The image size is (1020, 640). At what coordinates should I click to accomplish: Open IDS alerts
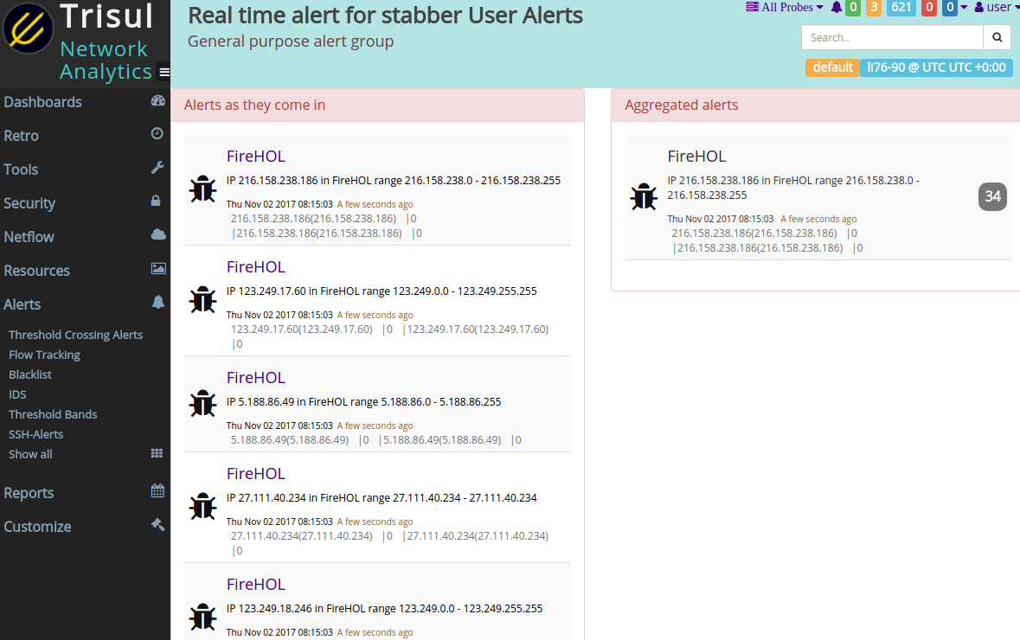point(17,394)
